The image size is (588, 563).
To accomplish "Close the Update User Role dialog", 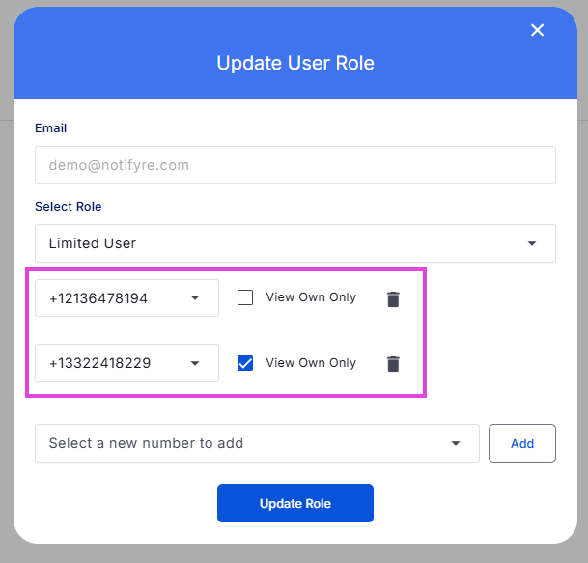I will 537,30.
